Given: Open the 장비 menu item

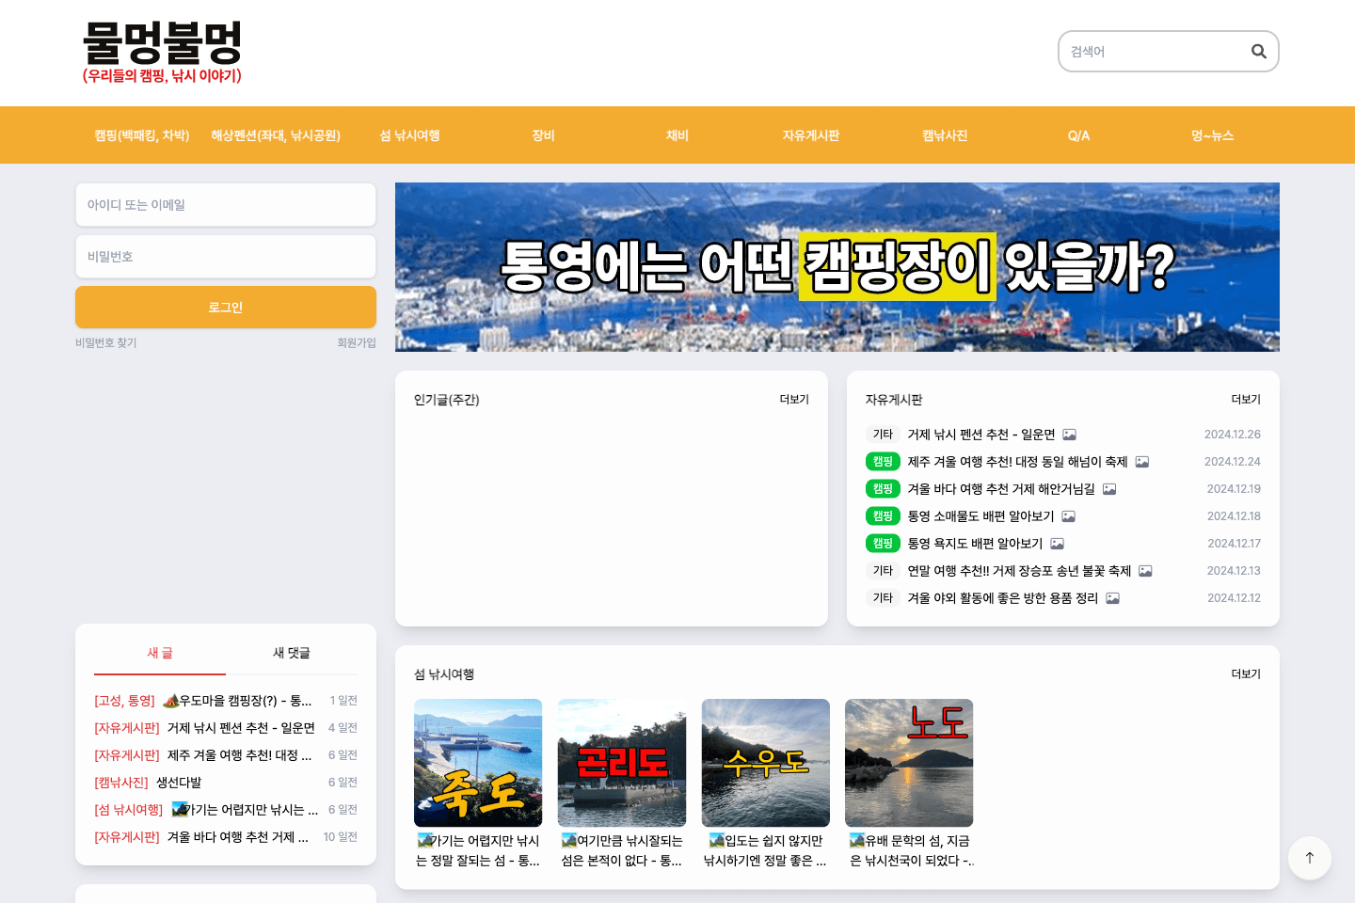Looking at the screenshot, I should point(543,135).
